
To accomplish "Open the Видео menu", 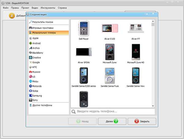I will pos(35,8).
